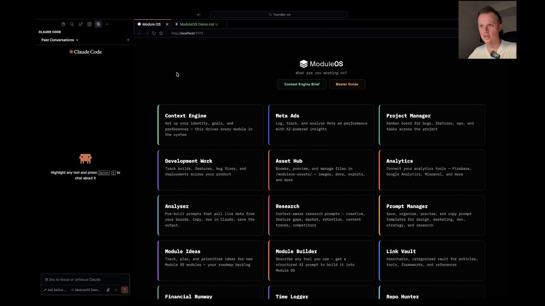Open the Source Control branch icon
This screenshot has width=545, height=306.
80,24
